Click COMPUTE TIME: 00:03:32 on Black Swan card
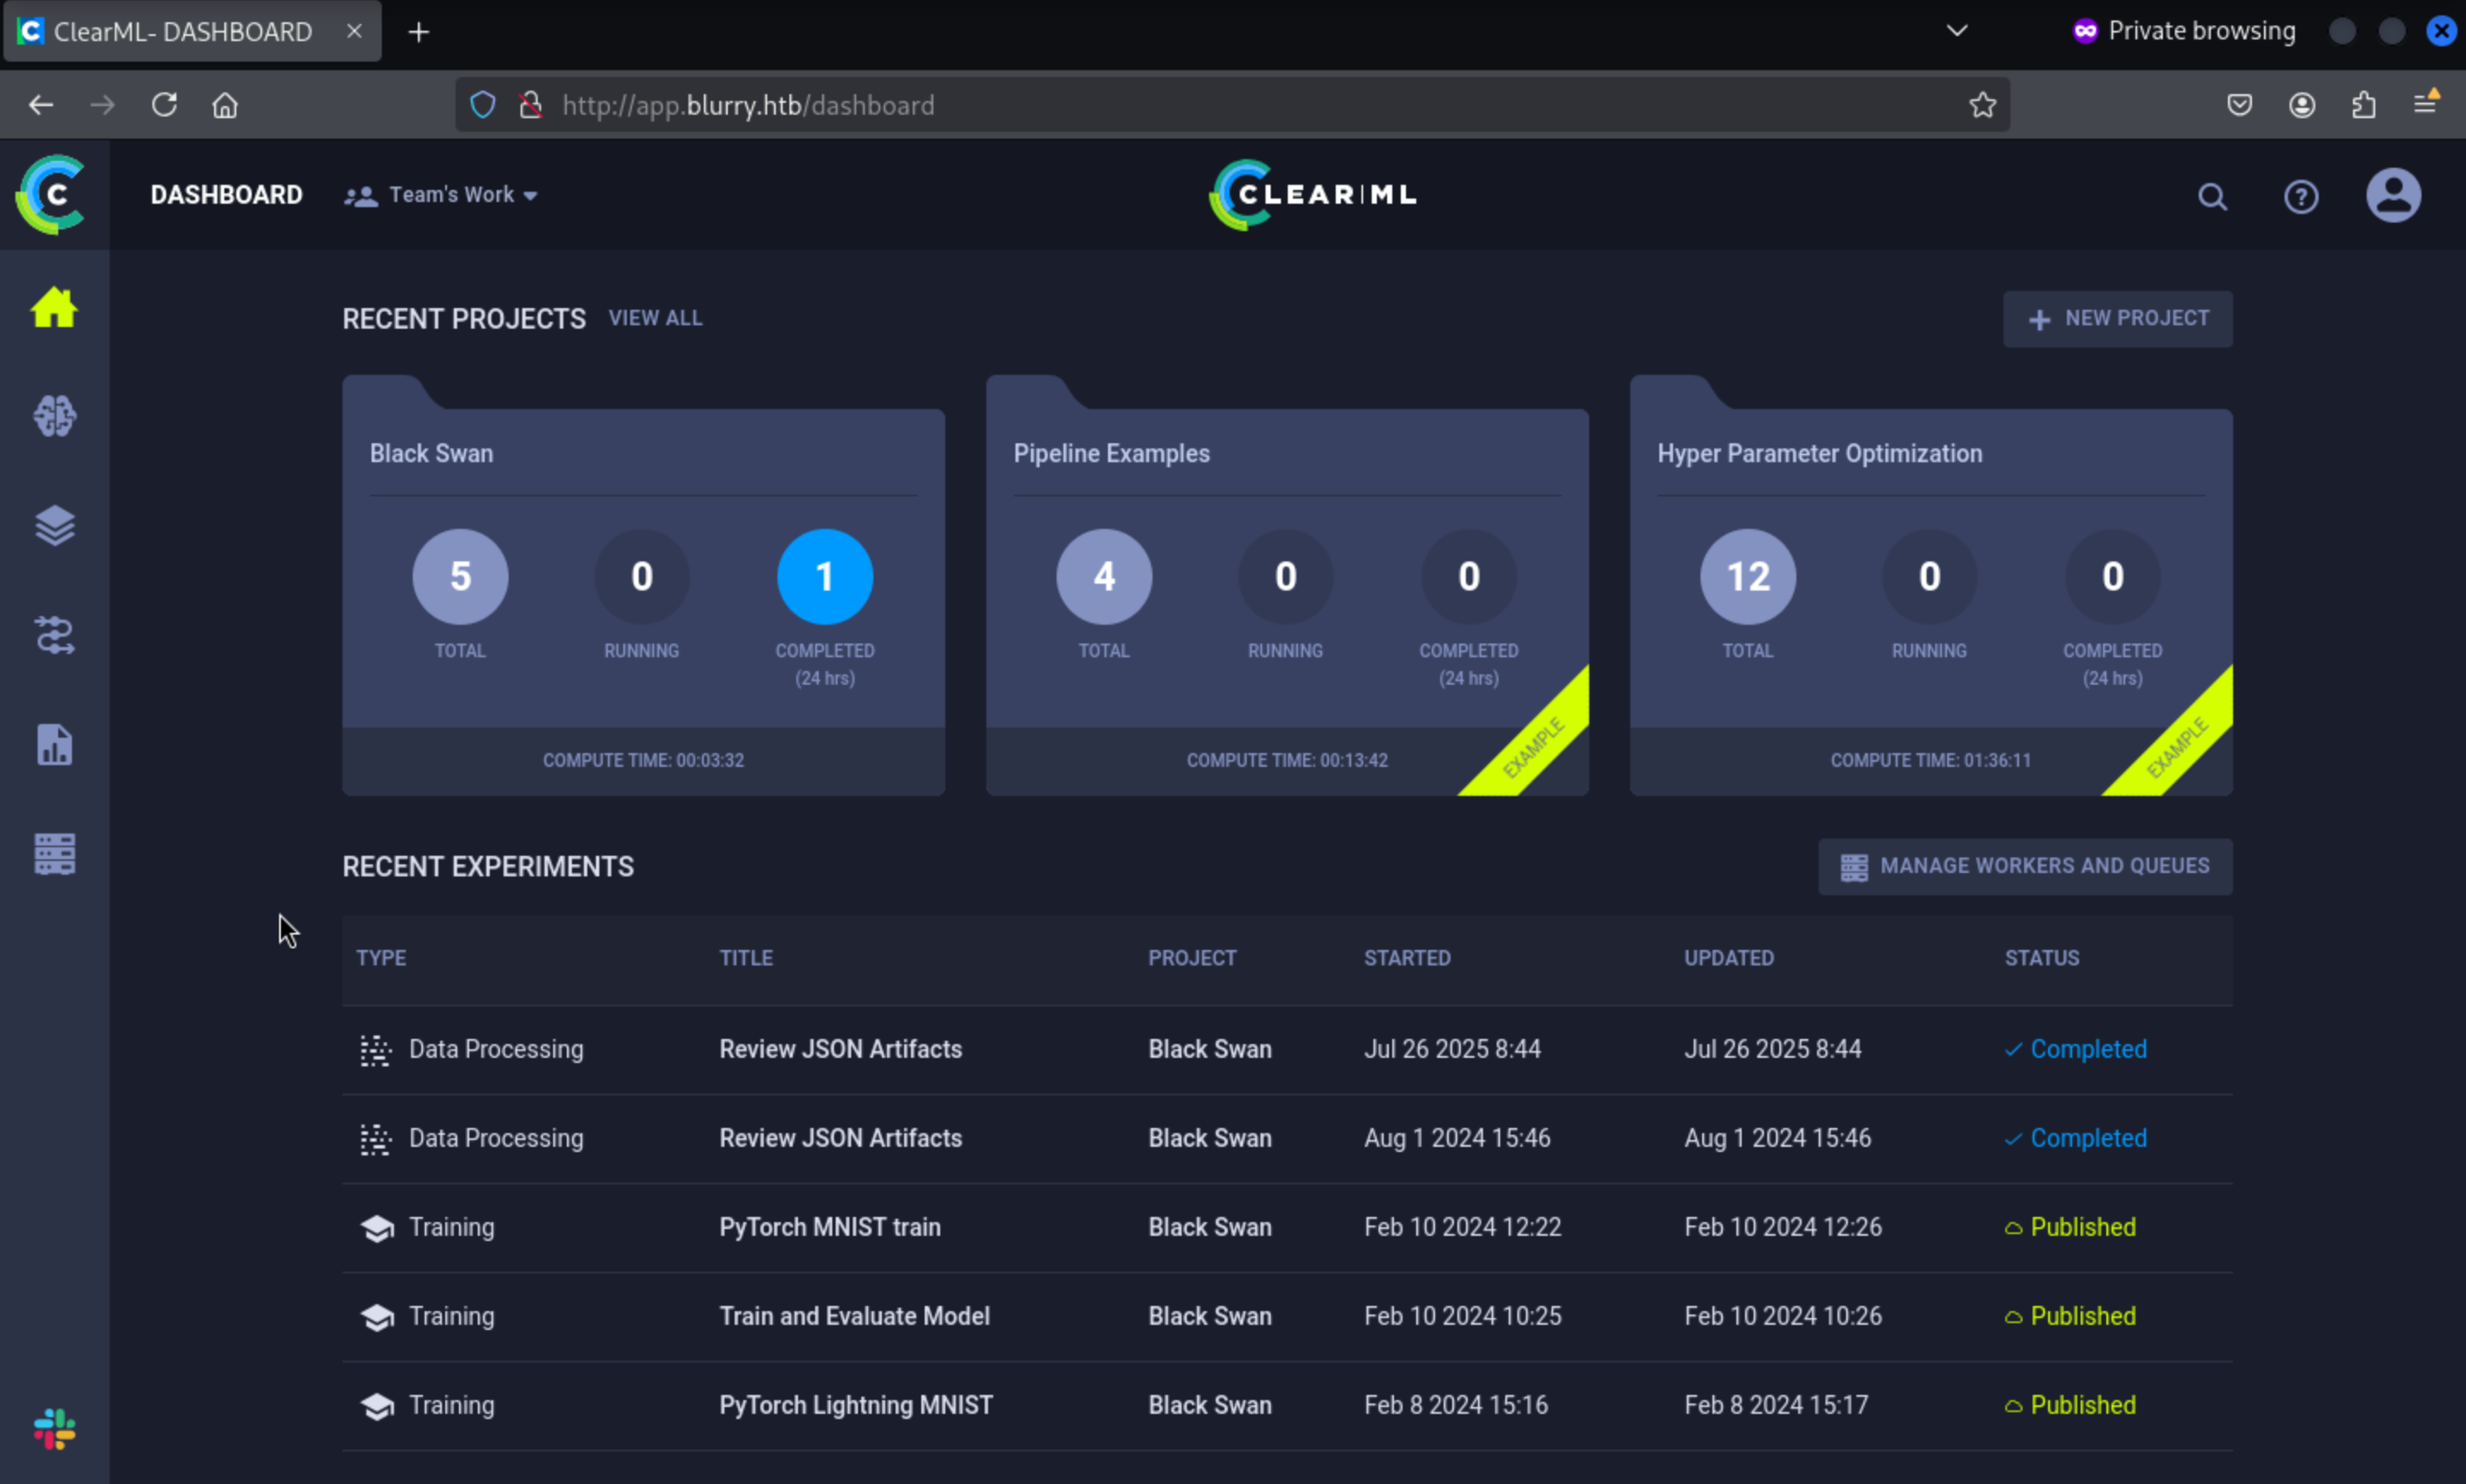Image resolution: width=2466 pixels, height=1484 pixels. pyautogui.click(x=643, y=760)
